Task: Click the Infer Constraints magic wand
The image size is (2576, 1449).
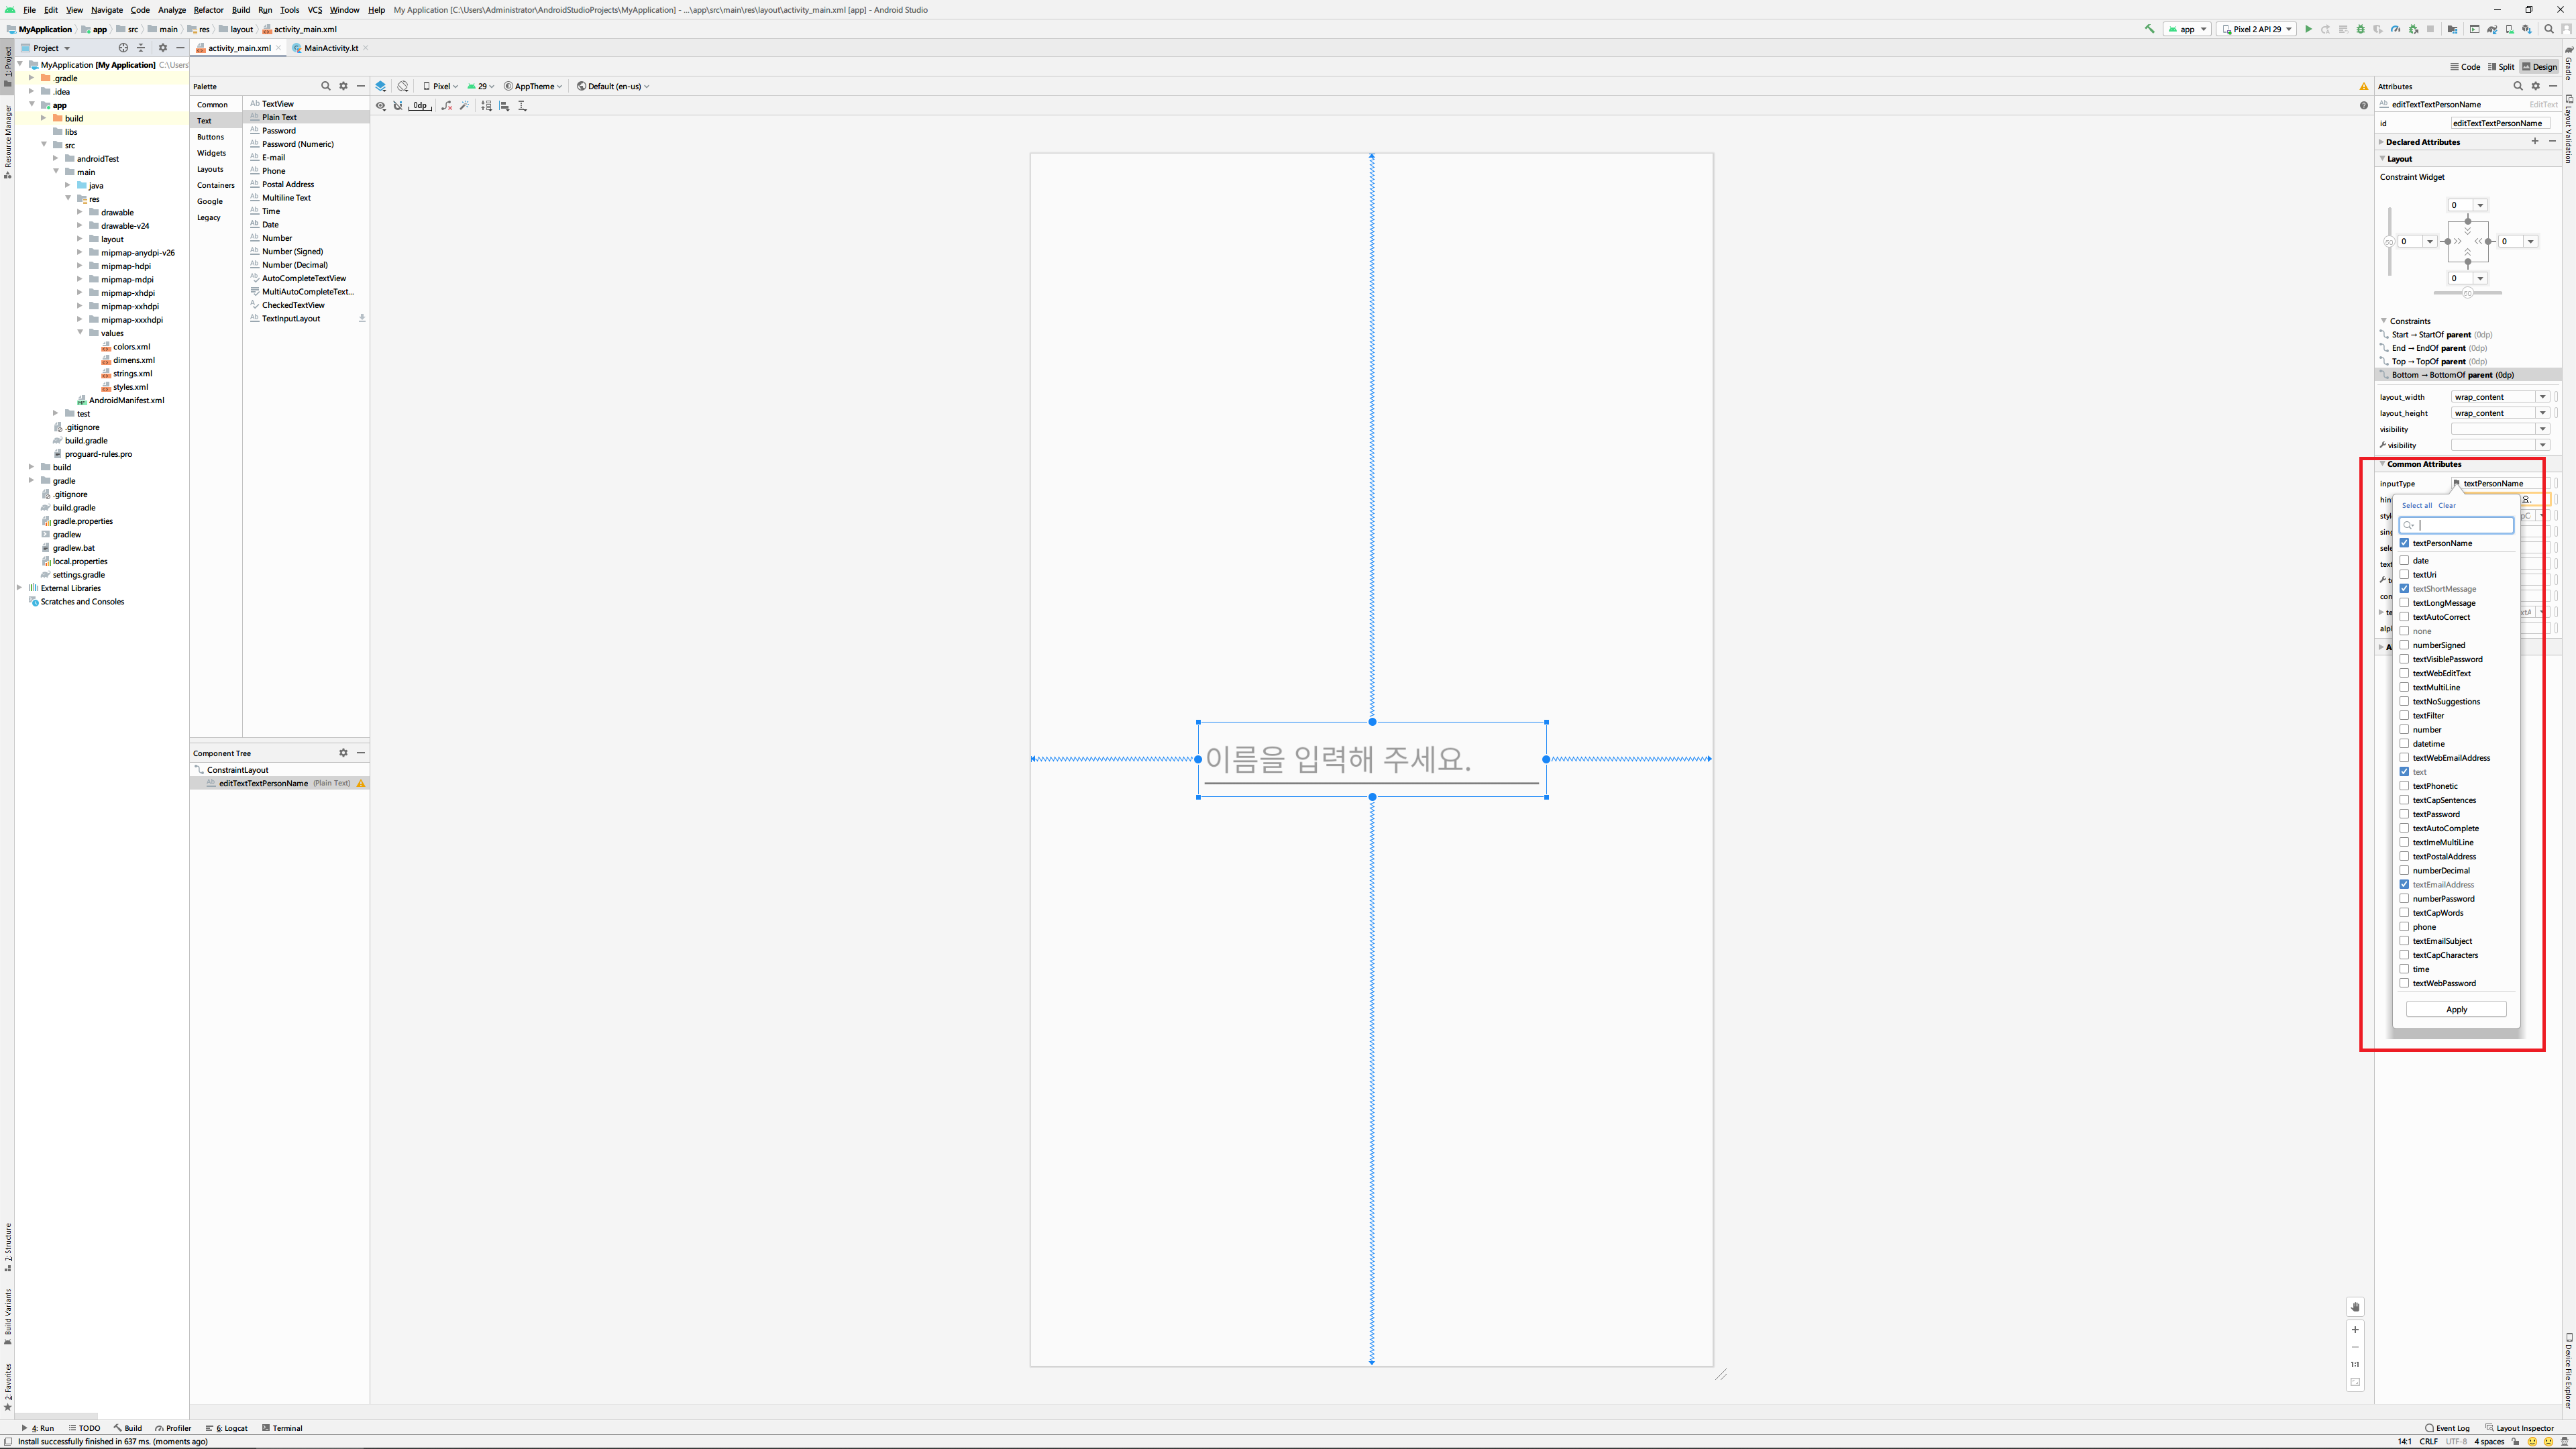Action: tap(464, 106)
